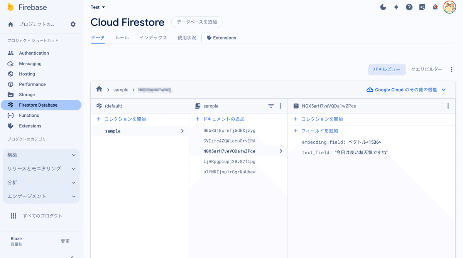Expand Google Cloud のその他の機能 dropdown
The height and width of the screenshot is (258, 463).
(x=406, y=90)
